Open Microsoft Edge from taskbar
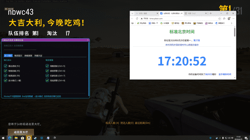250x140 pixels. [10, 138]
